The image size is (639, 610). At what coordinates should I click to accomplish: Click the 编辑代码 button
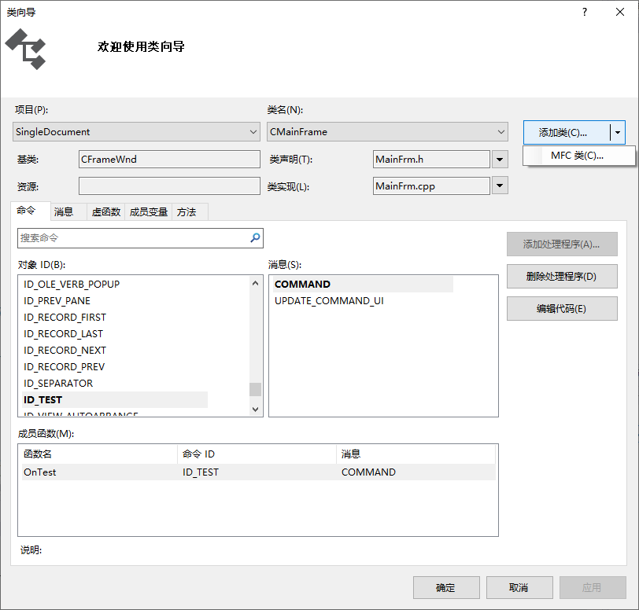coord(562,308)
